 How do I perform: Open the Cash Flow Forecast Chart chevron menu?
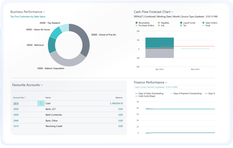coord(172,12)
